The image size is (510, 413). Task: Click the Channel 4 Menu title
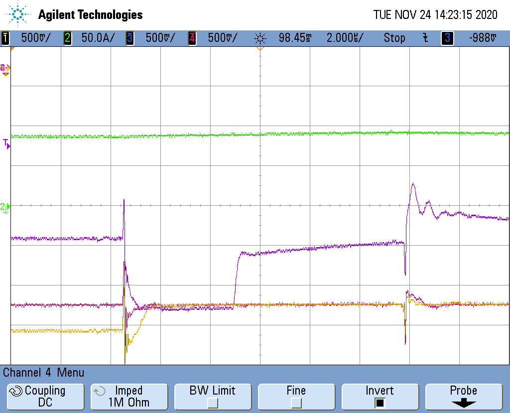(x=42, y=373)
